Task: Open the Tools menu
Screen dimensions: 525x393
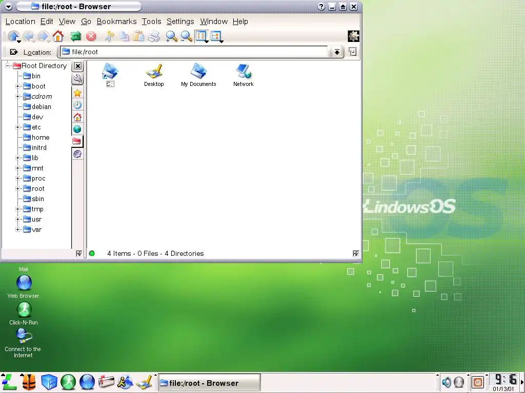Action: 151,21
